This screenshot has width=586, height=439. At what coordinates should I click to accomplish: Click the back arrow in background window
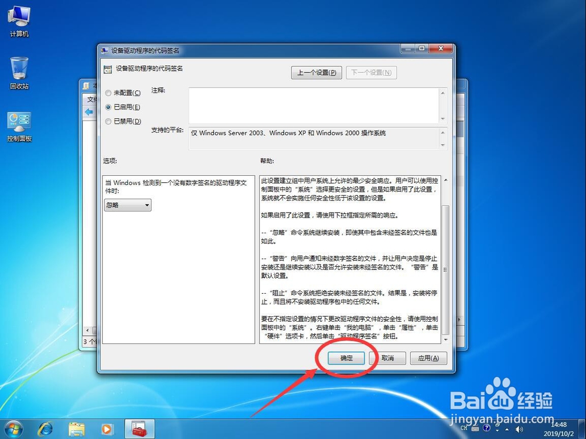point(89,112)
